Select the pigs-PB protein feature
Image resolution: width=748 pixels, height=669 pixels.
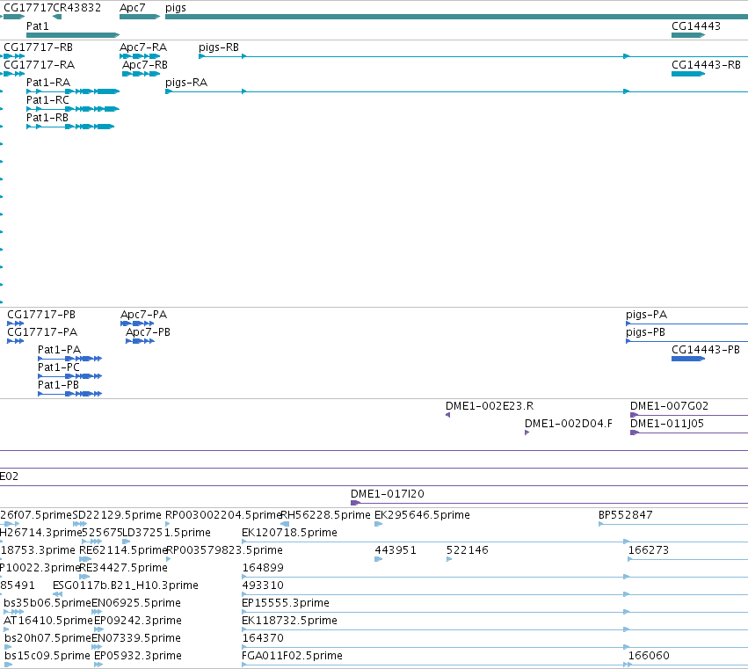[687, 341]
